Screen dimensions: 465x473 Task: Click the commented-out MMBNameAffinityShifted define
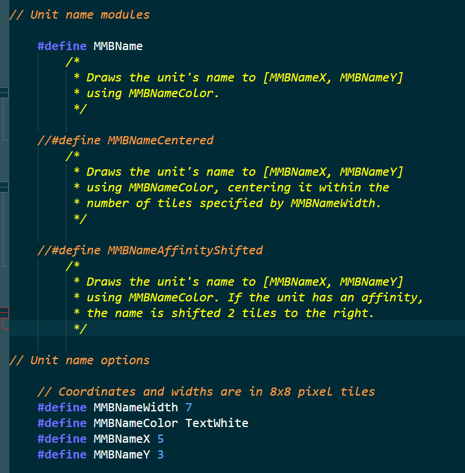[x=150, y=250]
